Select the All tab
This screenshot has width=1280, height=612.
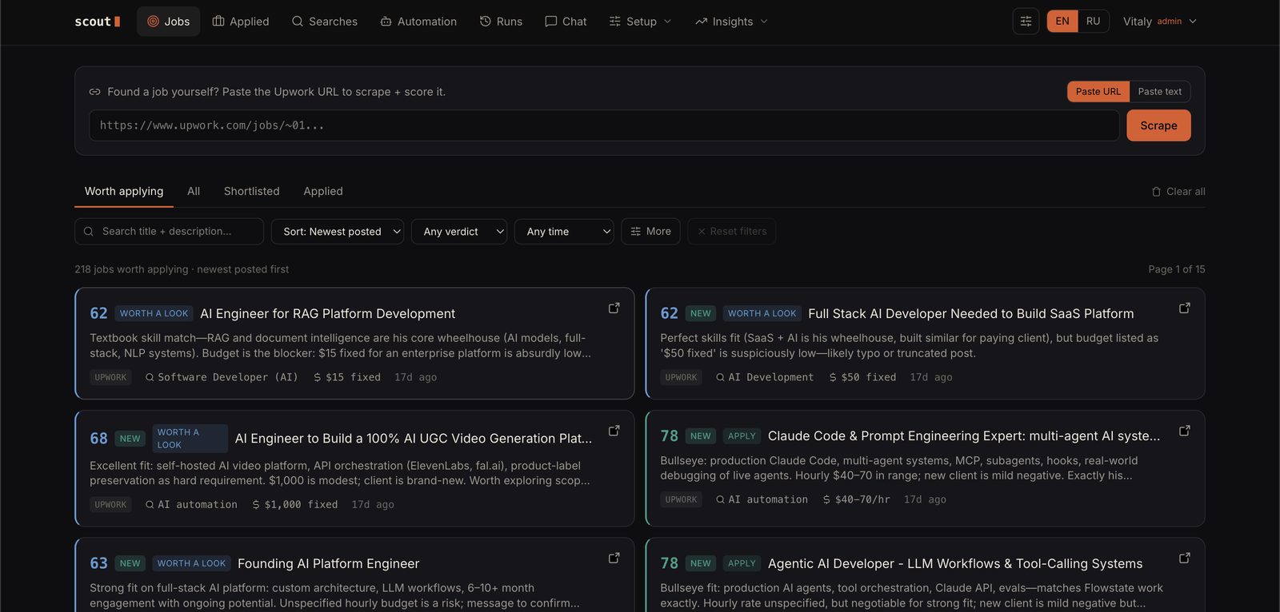(194, 192)
